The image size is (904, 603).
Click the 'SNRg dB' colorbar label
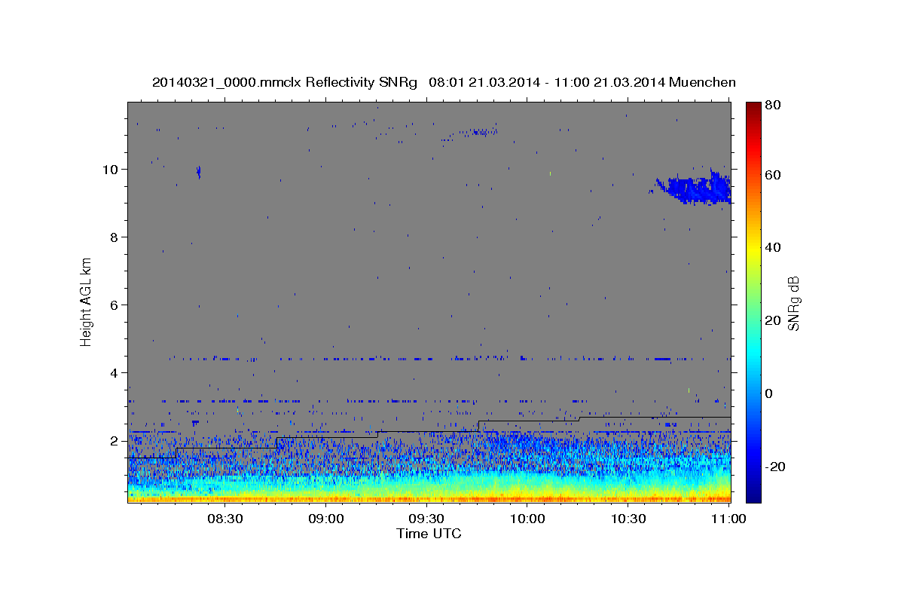coord(793,302)
